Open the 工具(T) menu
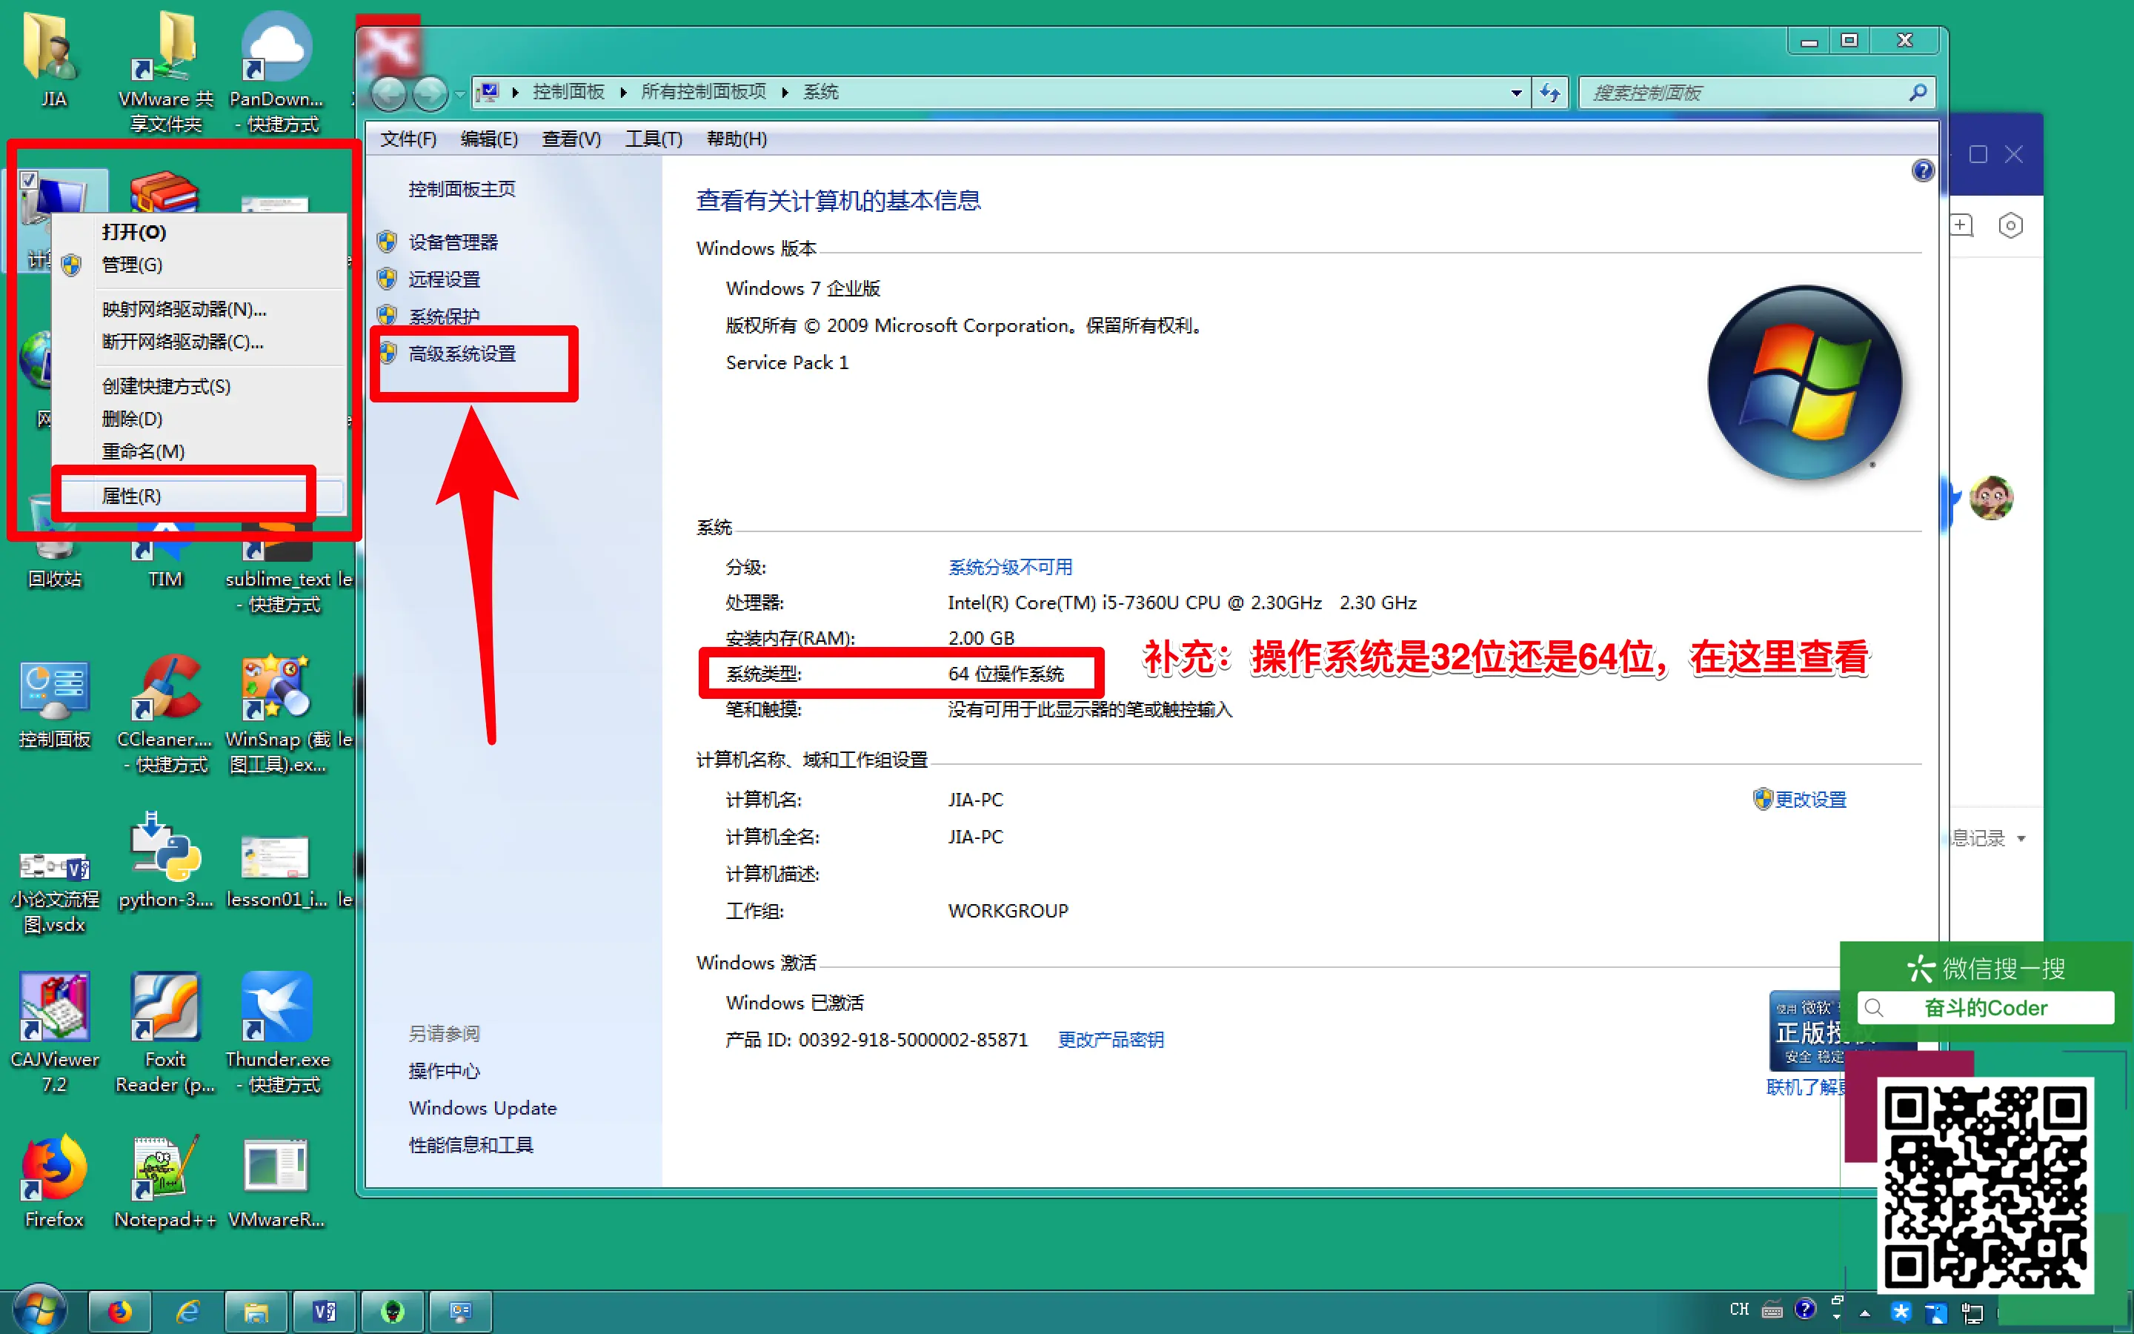 tap(653, 139)
